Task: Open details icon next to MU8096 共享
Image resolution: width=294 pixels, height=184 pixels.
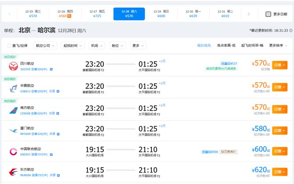Action: [x=58, y=175]
